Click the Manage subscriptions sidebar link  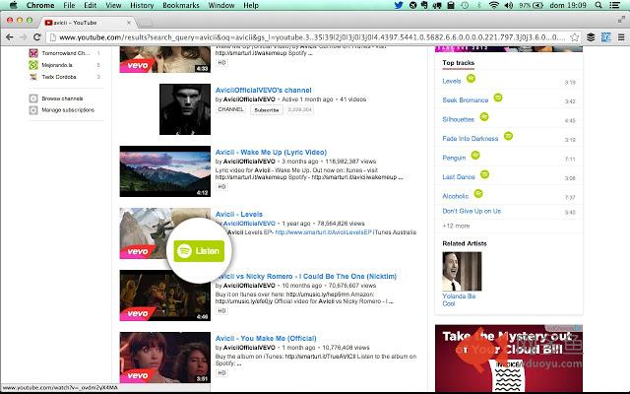(68, 109)
